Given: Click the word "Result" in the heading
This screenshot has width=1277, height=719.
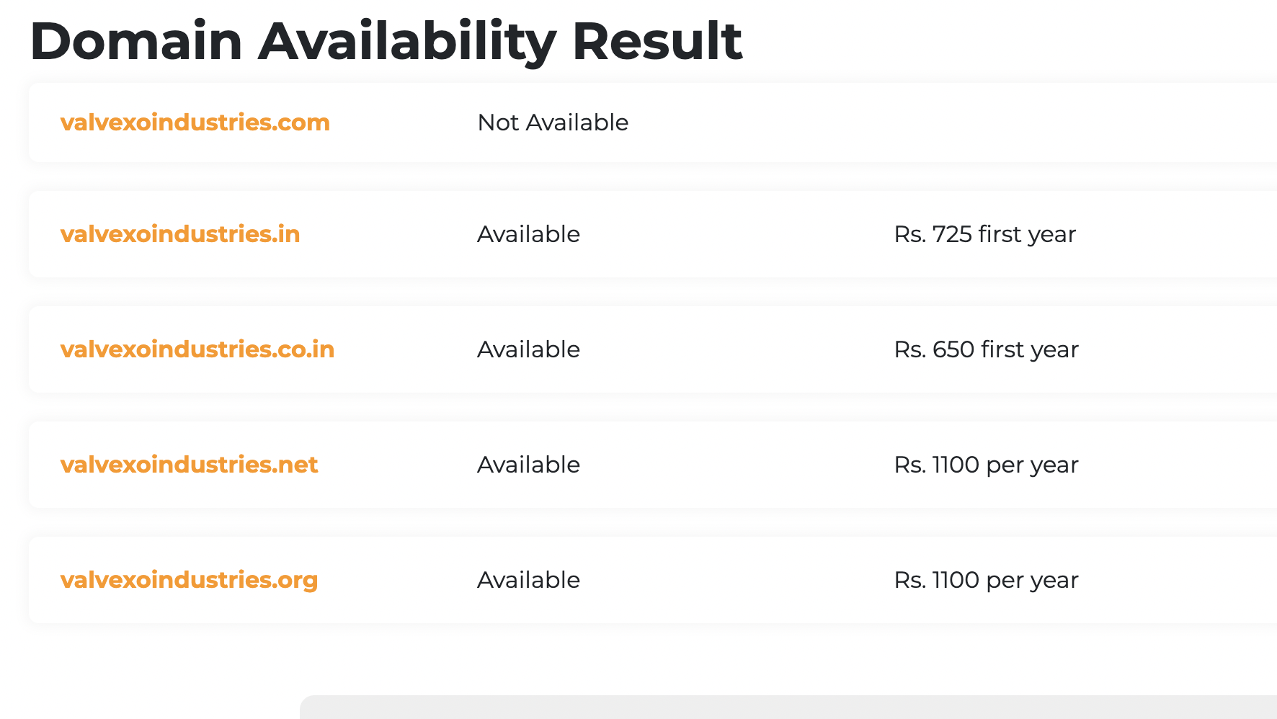Looking at the screenshot, I should click(657, 41).
